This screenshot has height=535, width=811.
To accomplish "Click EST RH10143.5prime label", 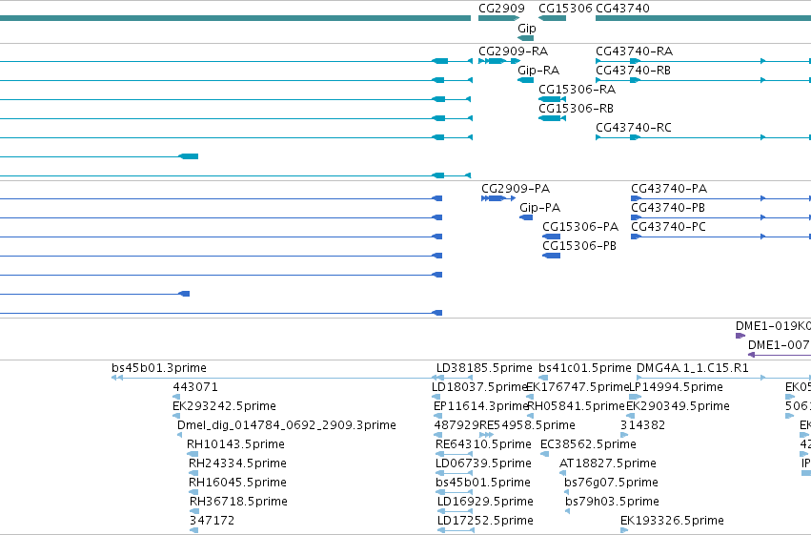I will coord(235,444).
